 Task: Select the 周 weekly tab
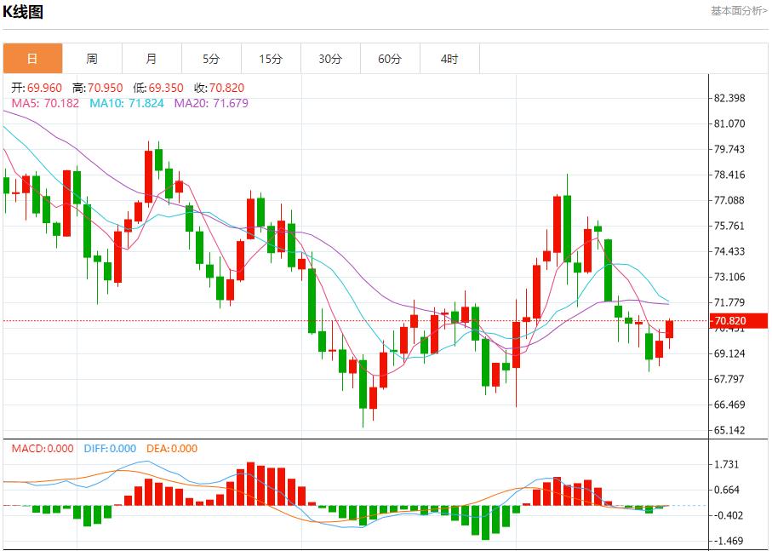click(x=92, y=59)
